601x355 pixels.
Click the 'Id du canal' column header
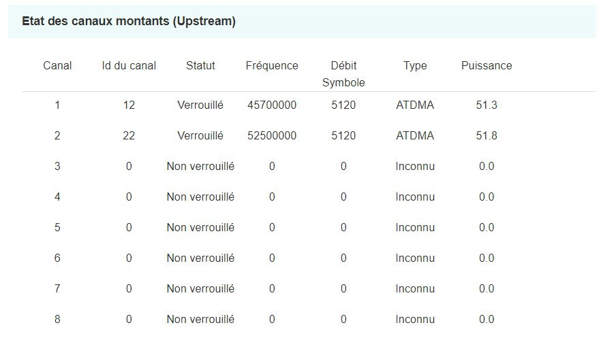click(129, 66)
